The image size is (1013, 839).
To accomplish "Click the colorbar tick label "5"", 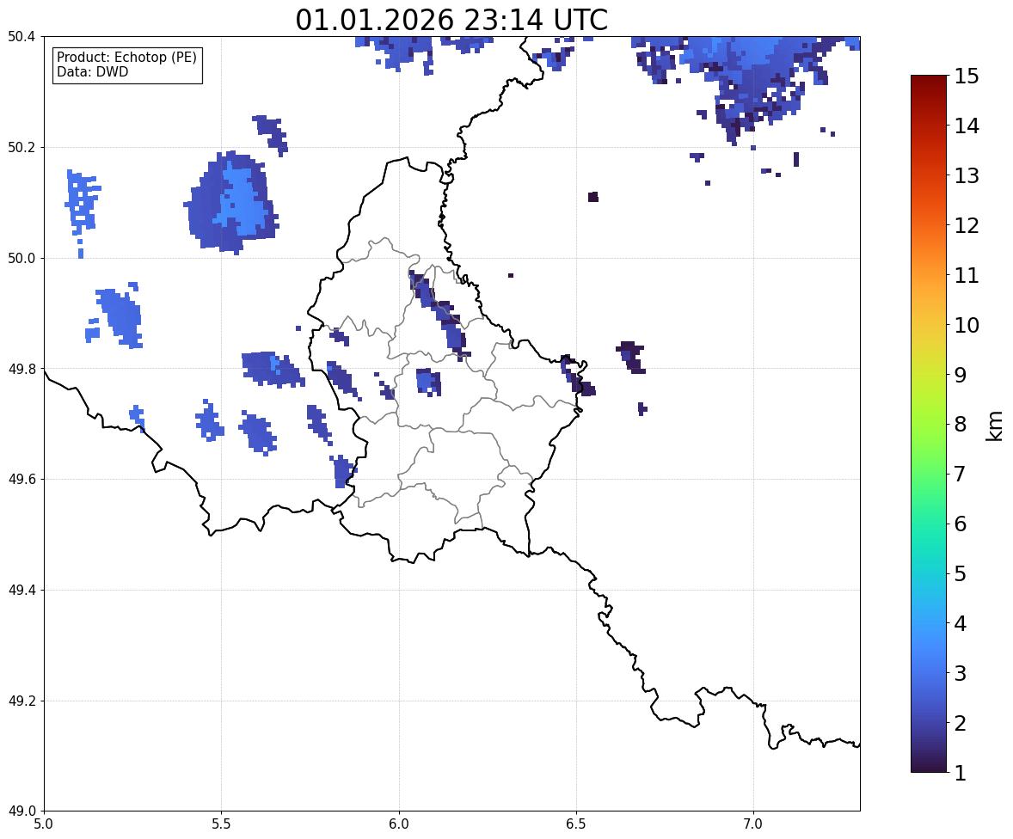I will coord(961,573).
